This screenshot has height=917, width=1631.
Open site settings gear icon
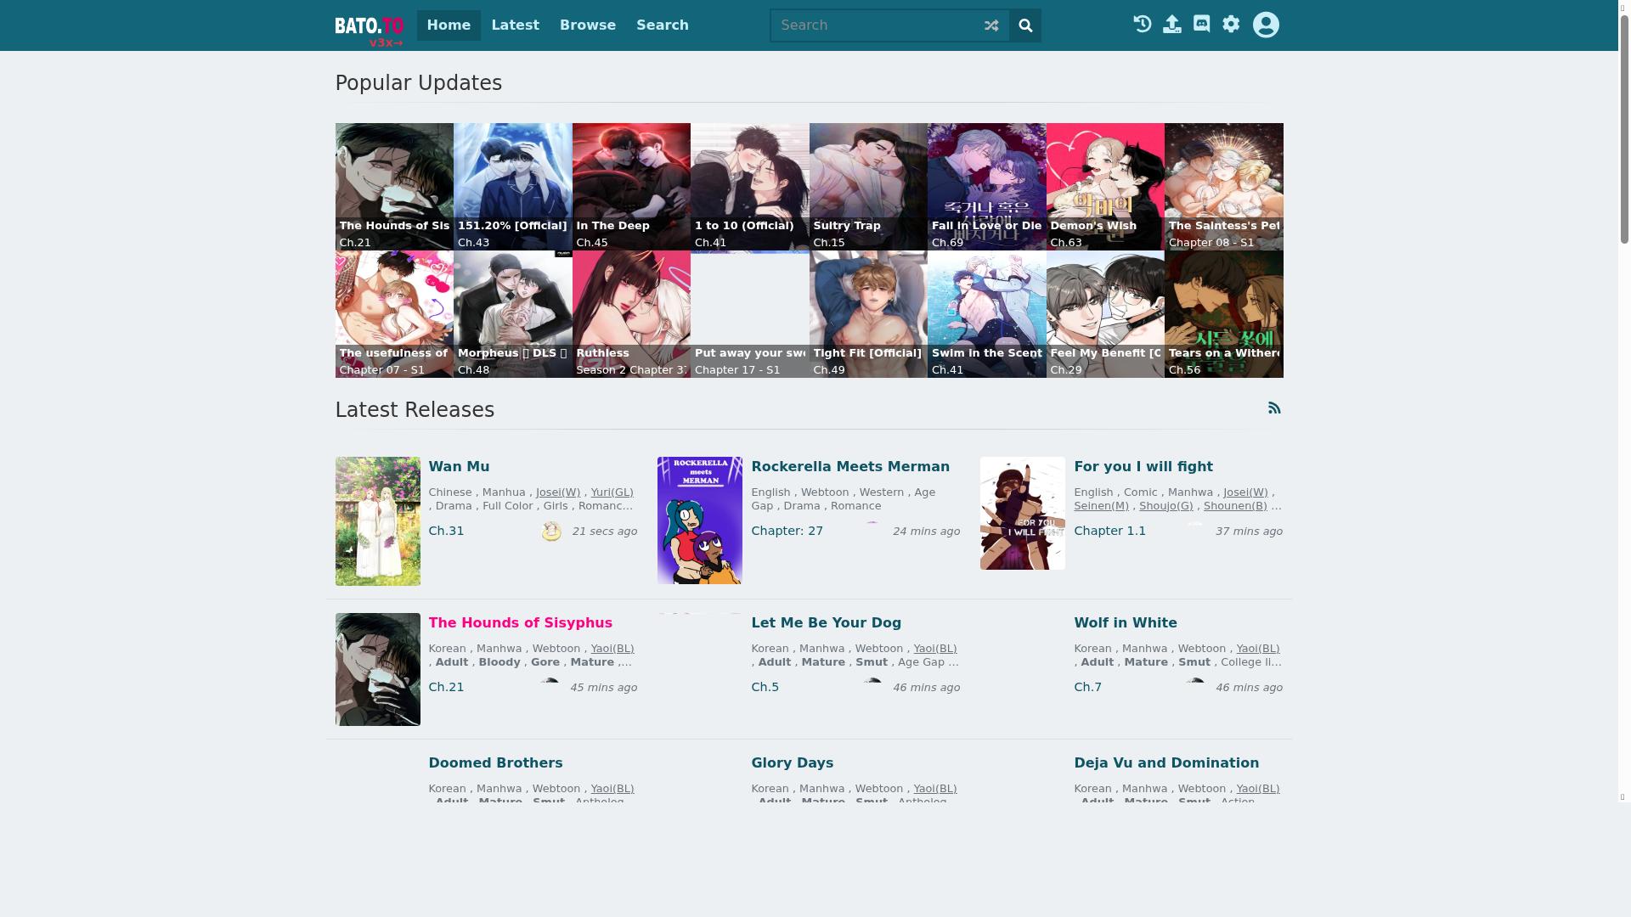pyautogui.click(x=1231, y=25)
